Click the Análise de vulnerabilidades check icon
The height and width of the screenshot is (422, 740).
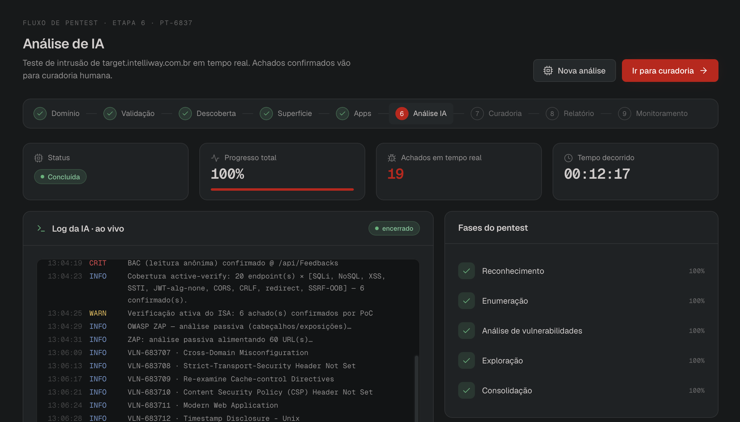click(467, 331)
